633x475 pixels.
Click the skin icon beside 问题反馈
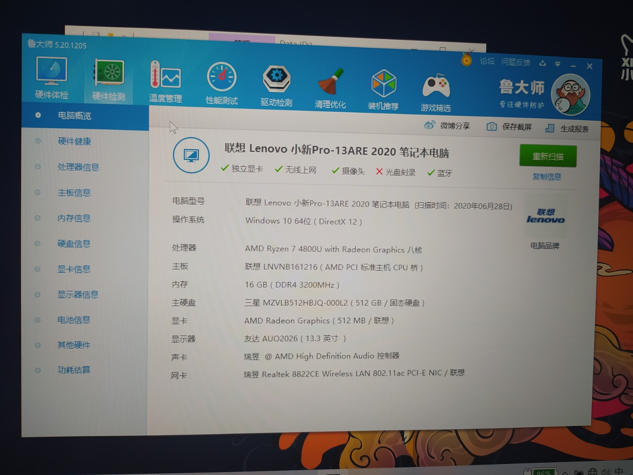click(542, 63)
